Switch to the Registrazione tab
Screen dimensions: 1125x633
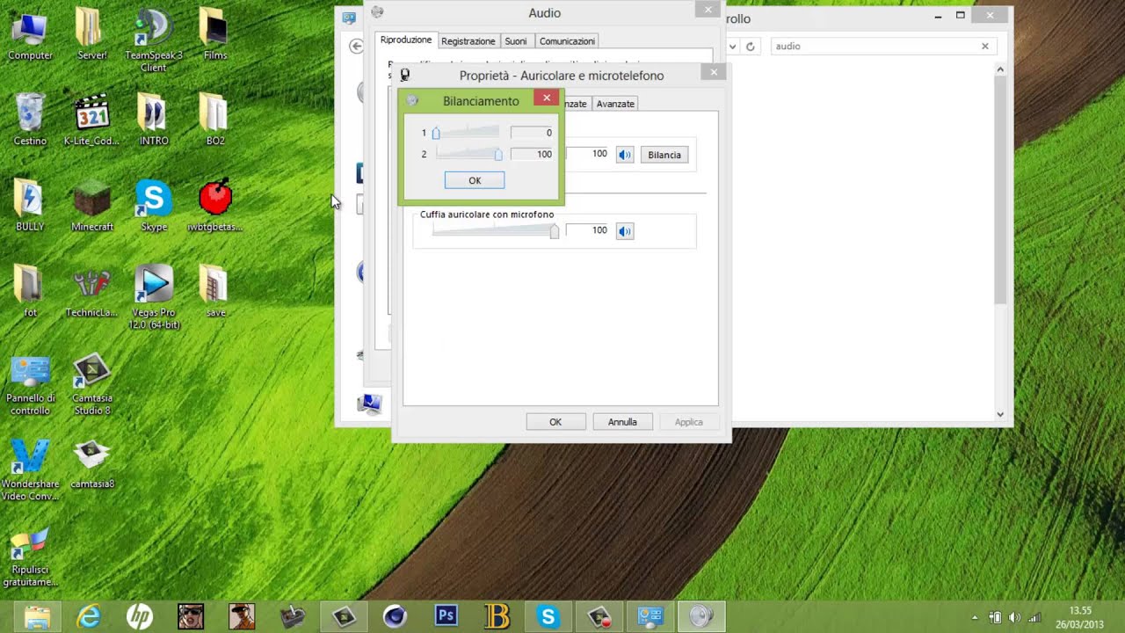point(468,41)
